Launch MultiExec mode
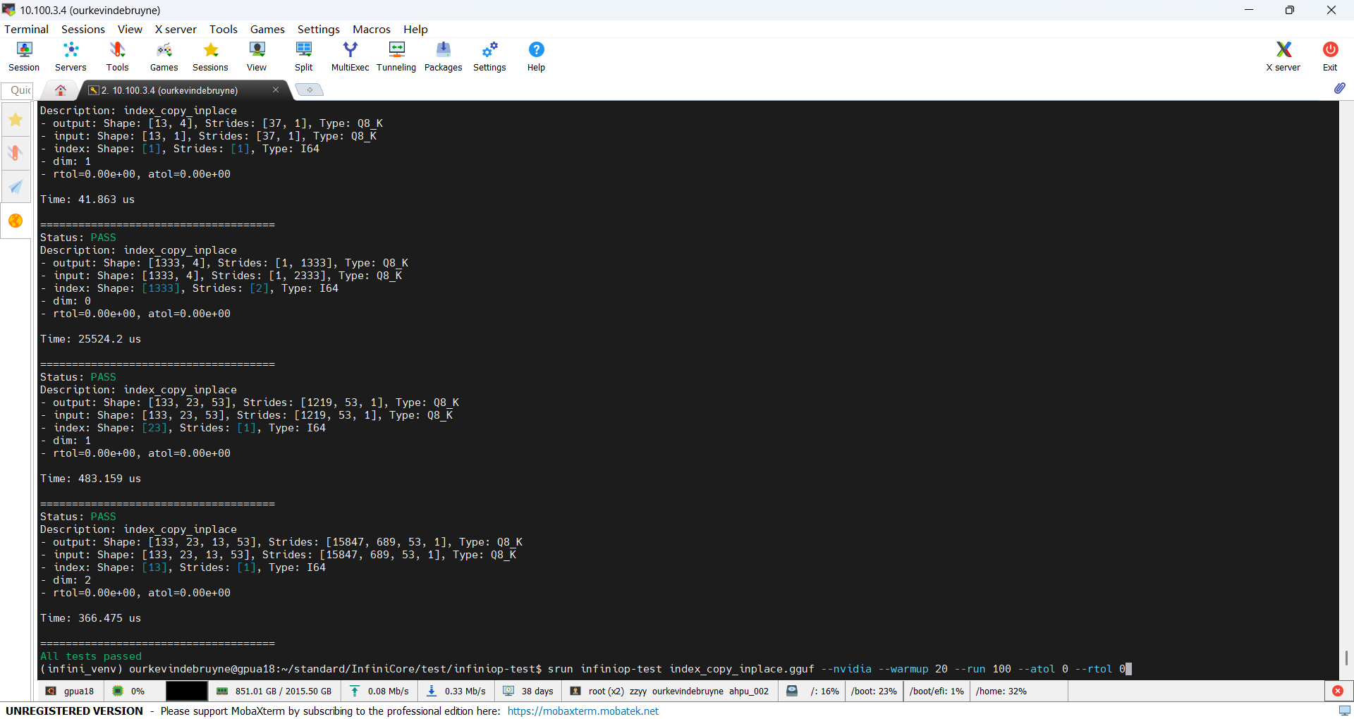This screenshot has width=1354, height=719. [350, 56]
